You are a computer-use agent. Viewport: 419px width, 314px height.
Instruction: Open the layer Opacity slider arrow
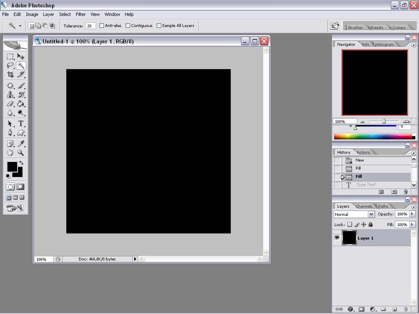coord(412,214)
